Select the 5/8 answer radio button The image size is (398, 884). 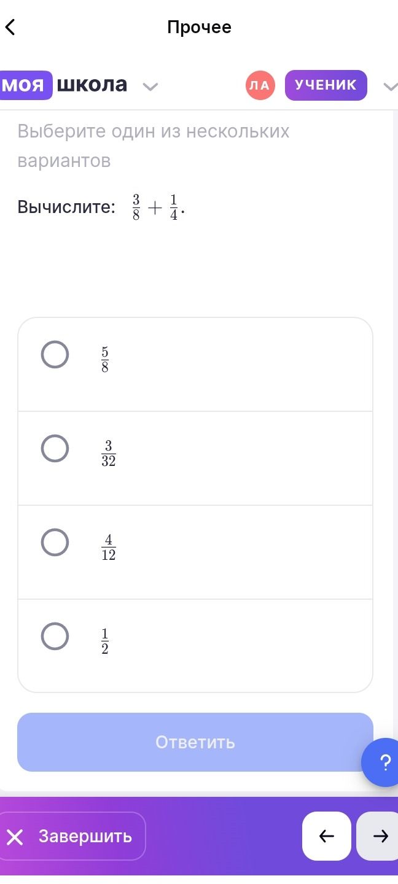(55, 354)
